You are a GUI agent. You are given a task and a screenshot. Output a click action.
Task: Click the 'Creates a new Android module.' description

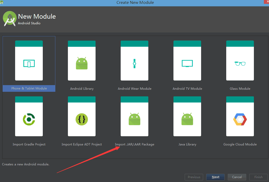coord(26,164)
